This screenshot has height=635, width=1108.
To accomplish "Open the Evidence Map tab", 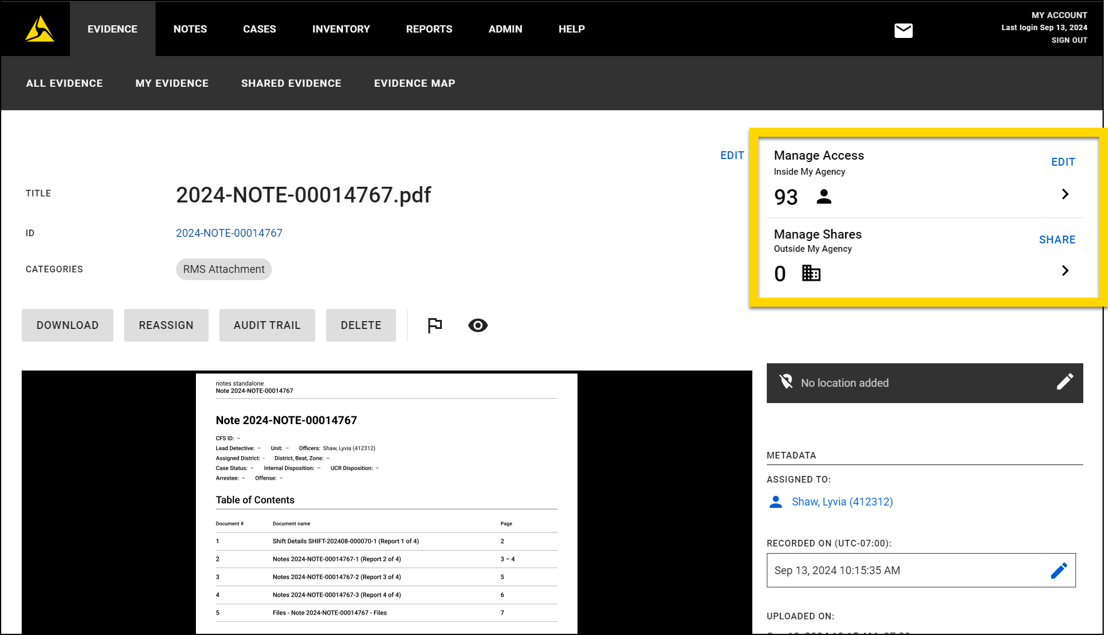I will [414, 83].
